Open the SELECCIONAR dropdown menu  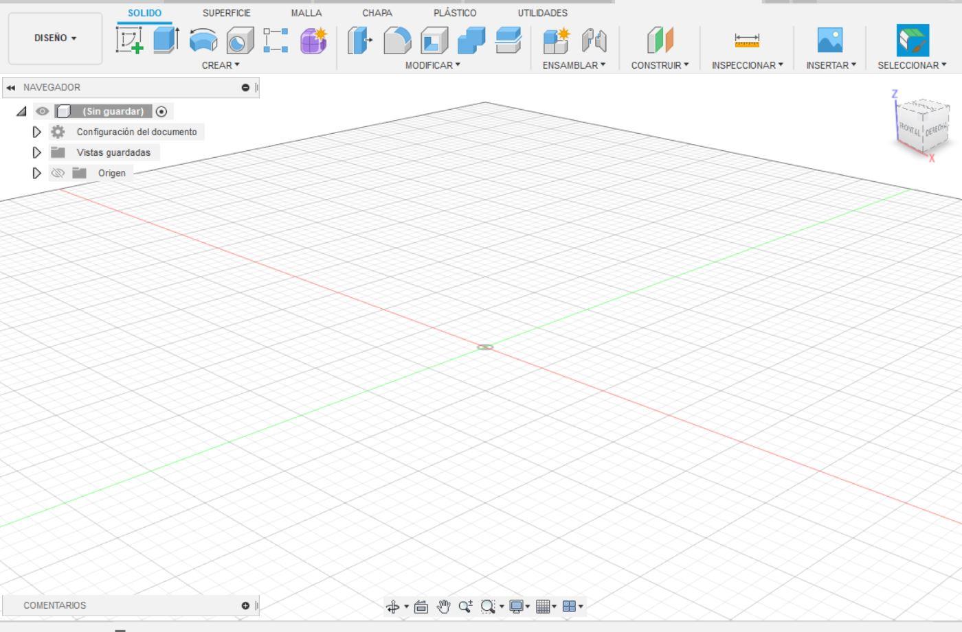click(913, 65)
